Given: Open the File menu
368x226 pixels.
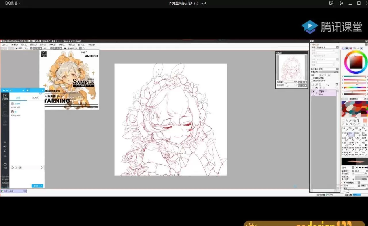Looking at the screenshot, I should pyautogui.click(x=4, y=44).
